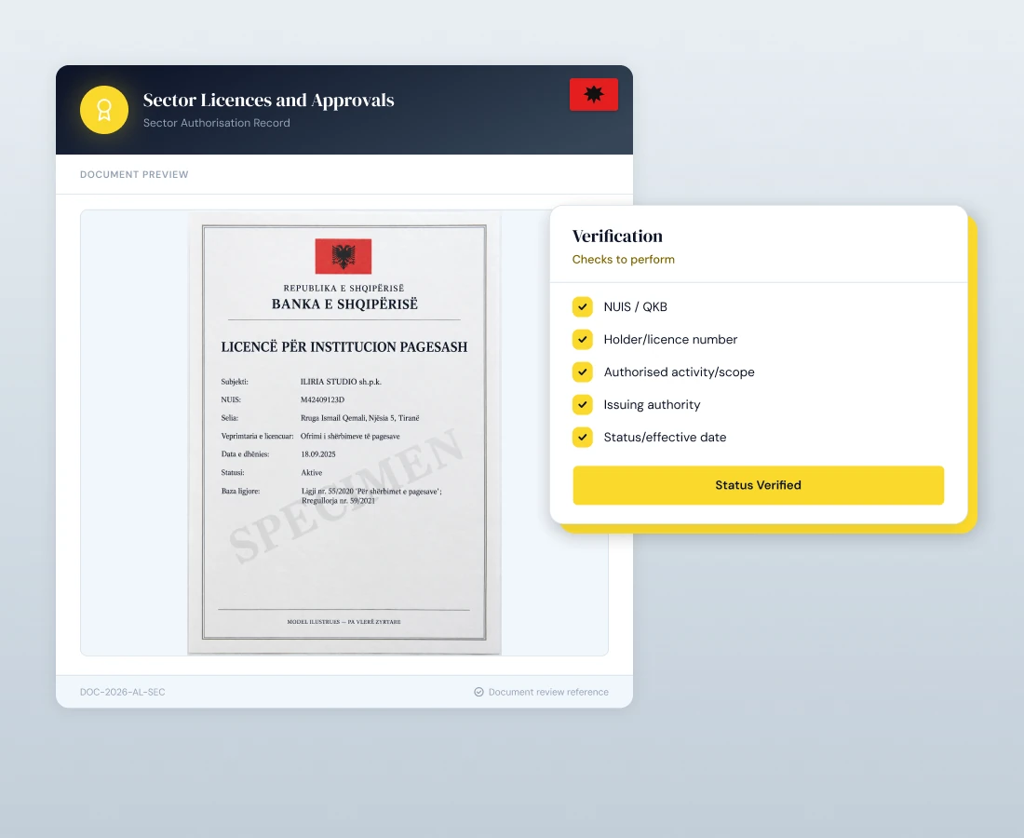Image resolution: width=1024 pixels, height=838 pixels.
Task: Select the ILIRIA STUDIO sh.p.k. subject name
Action: click(x=341, y=382)
